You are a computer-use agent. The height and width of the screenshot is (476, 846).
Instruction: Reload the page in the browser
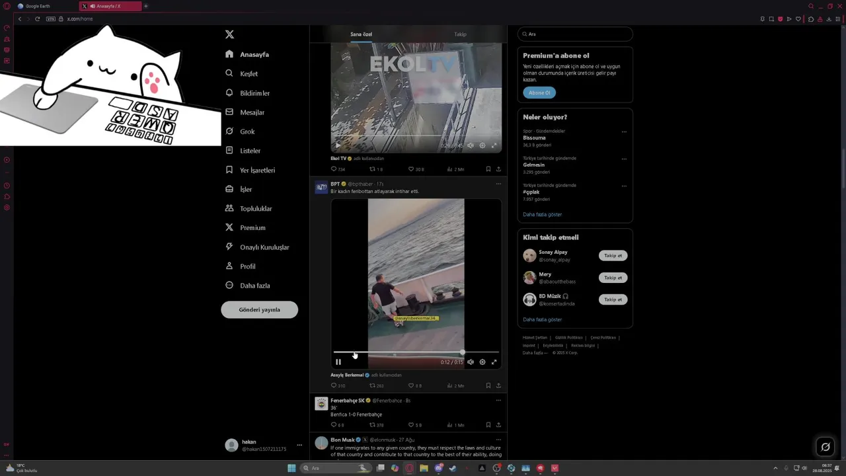coord(37,19)
